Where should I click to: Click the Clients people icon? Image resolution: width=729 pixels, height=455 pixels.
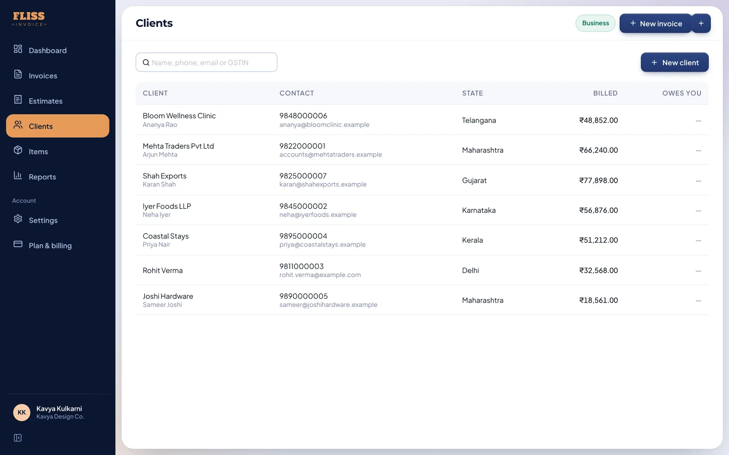[x=18, y=125]
